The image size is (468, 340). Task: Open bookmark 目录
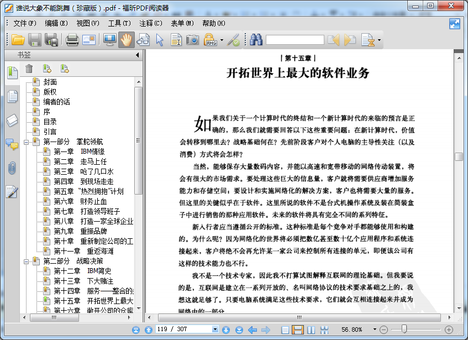(50, 122)
